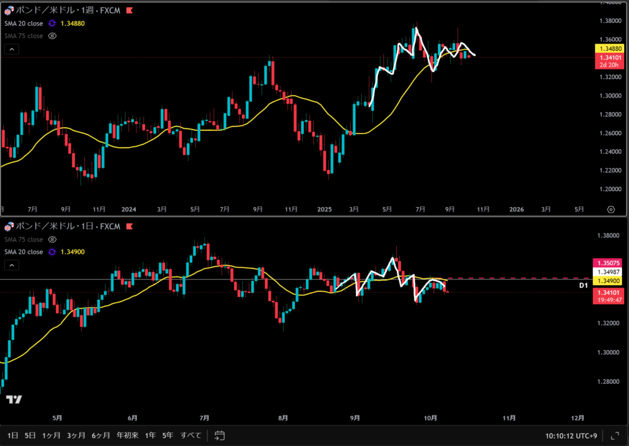Select the 3ヶ月 date range
The width and height of the screenshot is (629, 446).
point(76,435)
